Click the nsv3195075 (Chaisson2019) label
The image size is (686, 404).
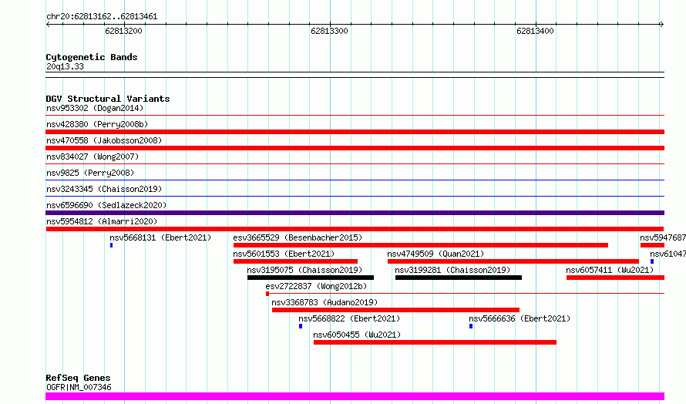[x=305, y=270]
